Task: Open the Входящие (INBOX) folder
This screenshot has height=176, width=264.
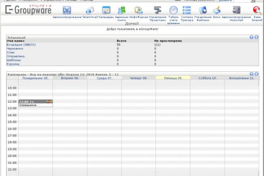Action: tap(21, 45)
